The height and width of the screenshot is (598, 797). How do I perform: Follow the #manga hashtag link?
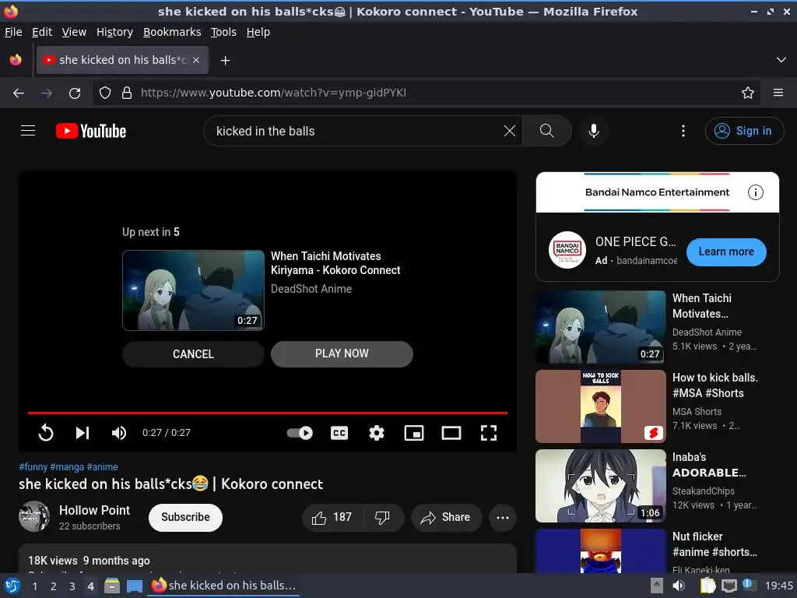pos(67,467)
